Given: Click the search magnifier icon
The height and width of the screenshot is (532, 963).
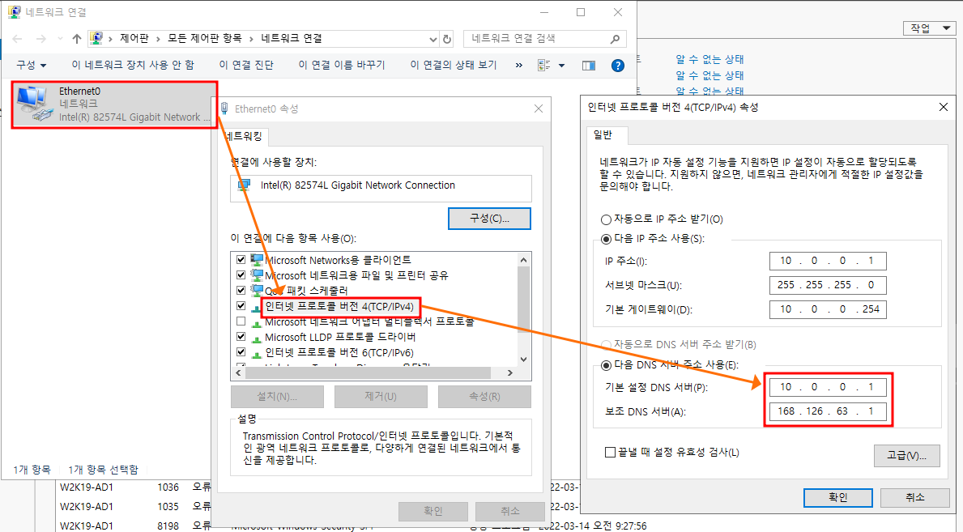Looking at the screenshot, I should 615,39.
